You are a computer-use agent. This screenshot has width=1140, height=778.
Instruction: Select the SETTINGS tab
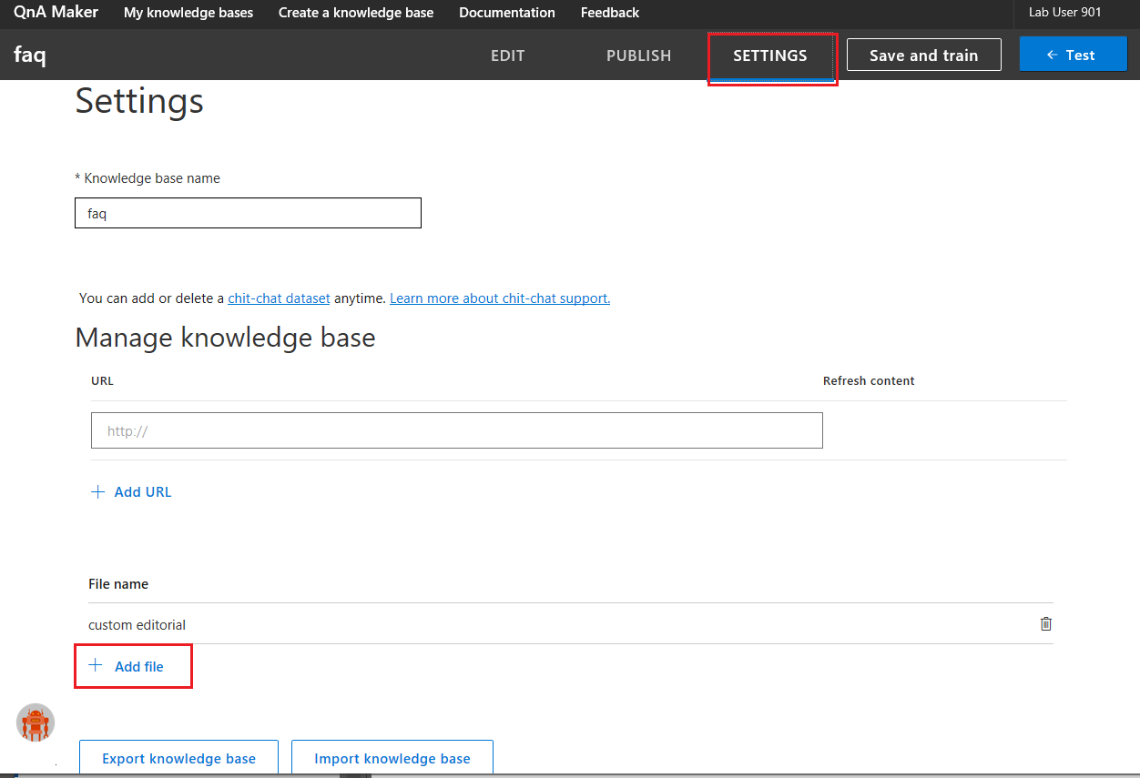click(770, 56)
